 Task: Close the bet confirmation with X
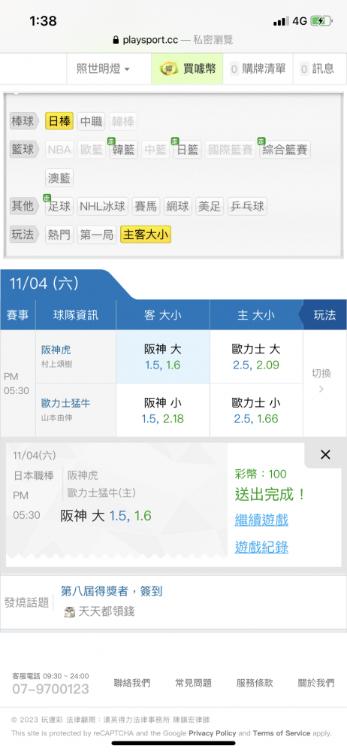(325, 455)
